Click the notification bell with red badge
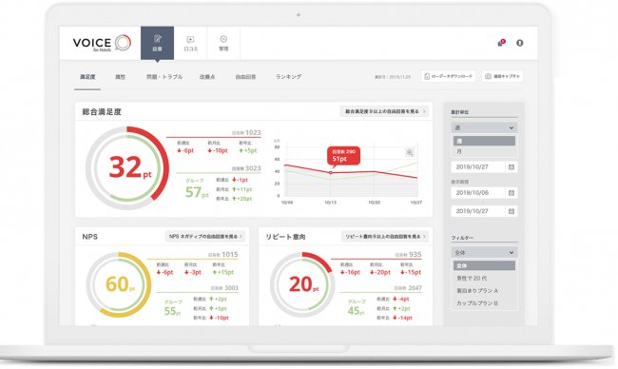Viewport: 618px width, 369px height. click(500, 43)
